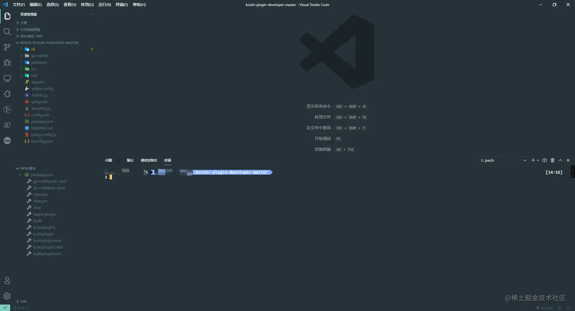Open errors and warnings count in status bar

click(x=20, y=308)
